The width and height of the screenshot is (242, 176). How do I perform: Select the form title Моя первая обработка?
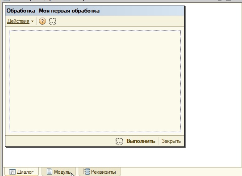click(x=69, y=11)
